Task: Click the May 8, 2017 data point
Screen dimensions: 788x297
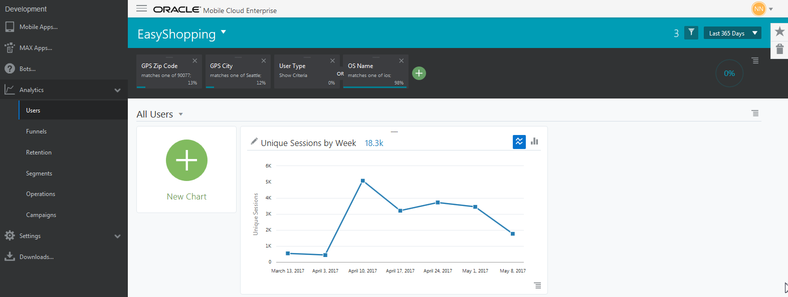Action: click(x=512, y=233)
